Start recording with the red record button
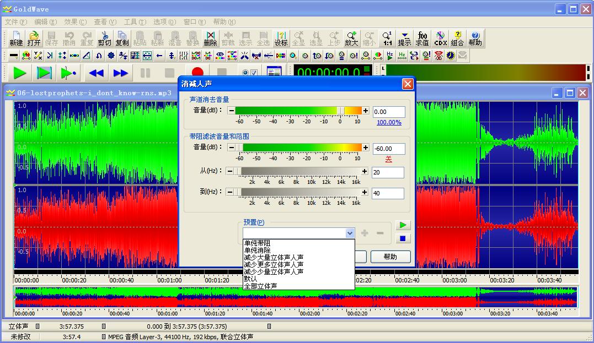 (197, 72)
